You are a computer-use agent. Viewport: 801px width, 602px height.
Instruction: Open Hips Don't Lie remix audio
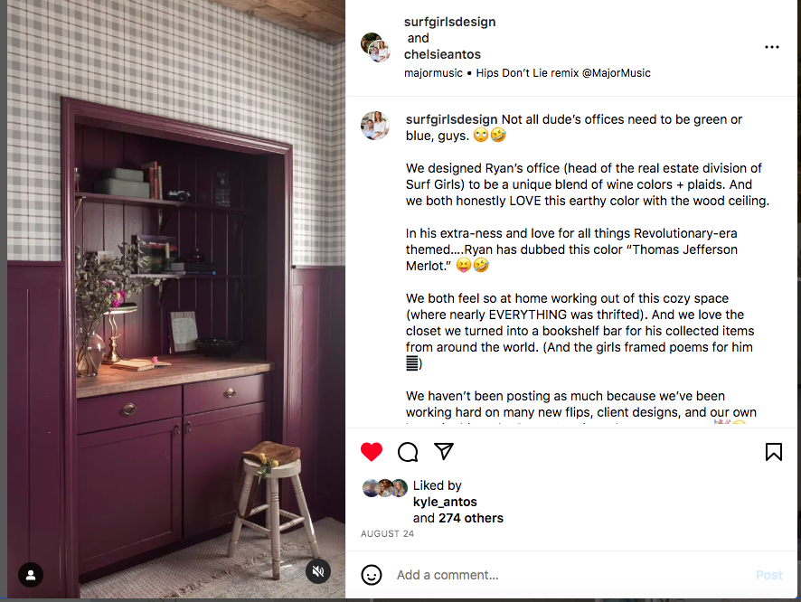pos(563,73)
